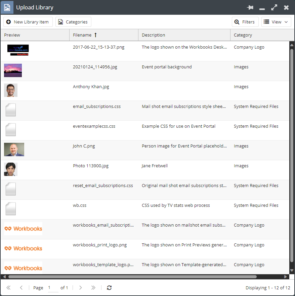Jump to the last page
Screen dimensions: 295x296
click(x=93, y=288)
